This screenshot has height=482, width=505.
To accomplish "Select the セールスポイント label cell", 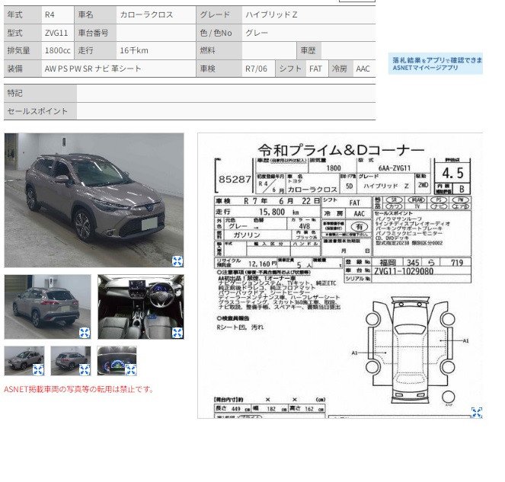I will [40, 111].
